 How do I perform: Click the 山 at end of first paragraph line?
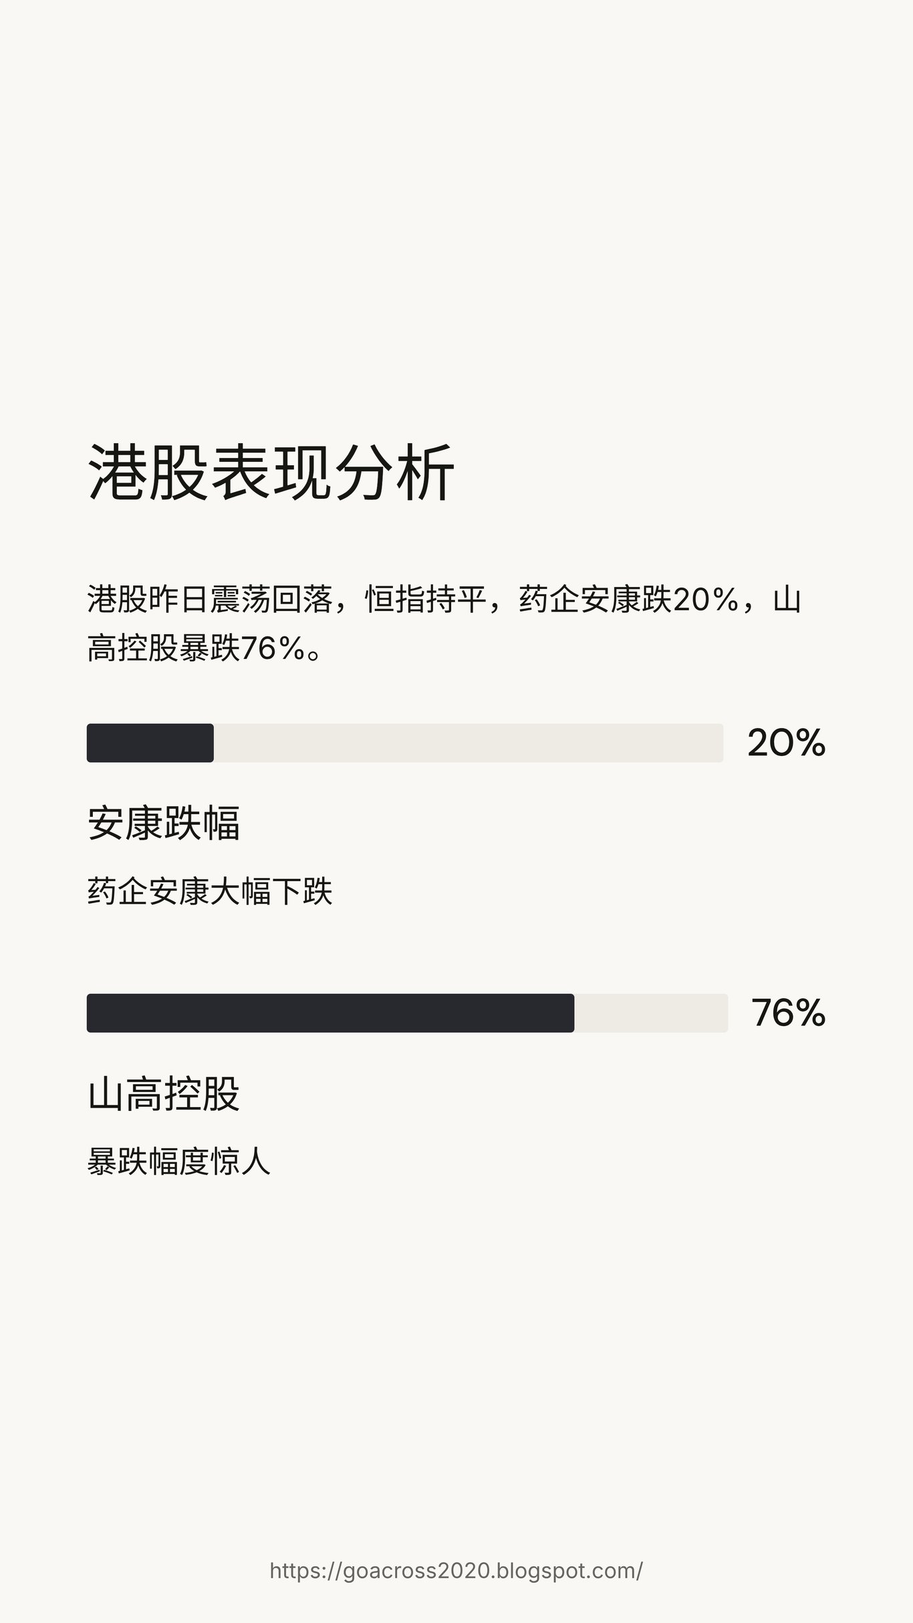click(787, 599)
